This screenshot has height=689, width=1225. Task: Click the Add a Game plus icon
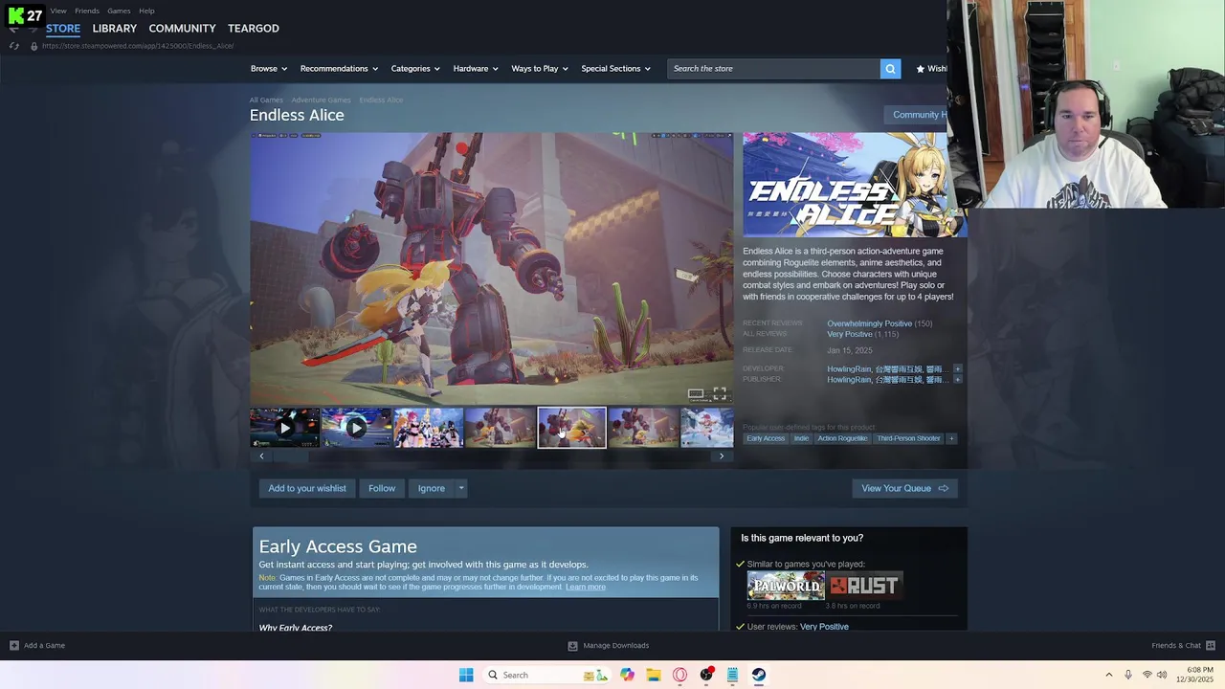tap(13, 645)
